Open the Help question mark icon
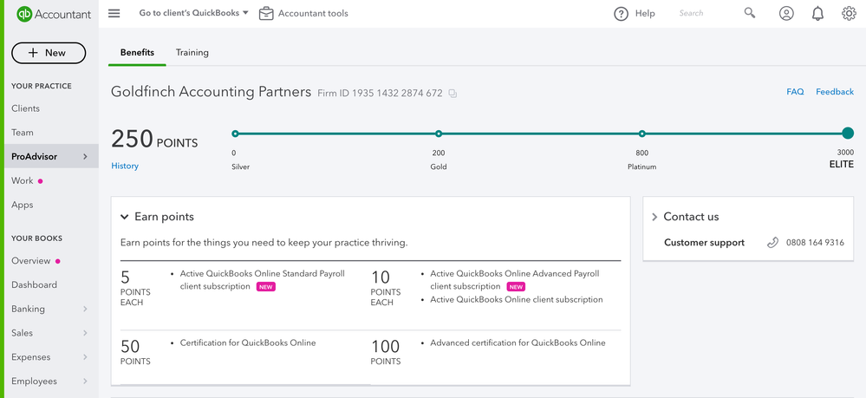The height and width of the screenshot is (398, 866). point(621,14)
